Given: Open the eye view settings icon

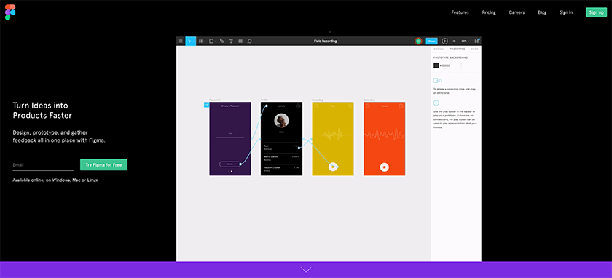Looking at the screenshot, I should pyautogui.click(x=454, y=41).
